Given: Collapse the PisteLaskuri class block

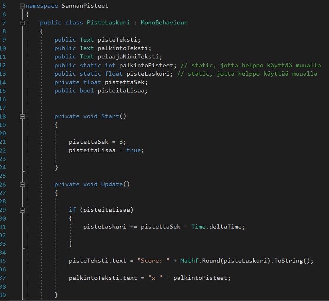Looking at the screenshot, I should 22,23.
